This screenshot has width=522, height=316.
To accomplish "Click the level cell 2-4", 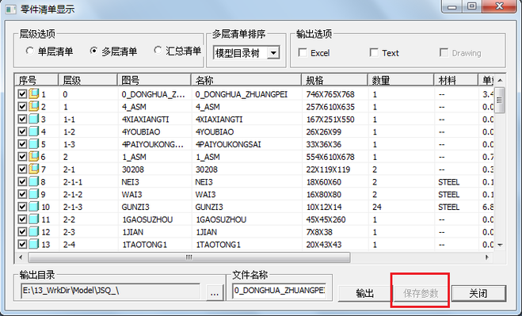I will pos(69,245).
